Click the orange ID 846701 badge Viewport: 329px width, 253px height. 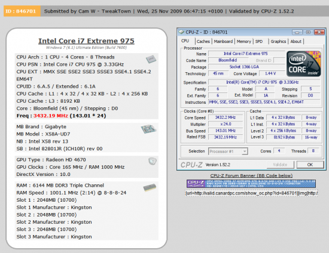(22, 11)
